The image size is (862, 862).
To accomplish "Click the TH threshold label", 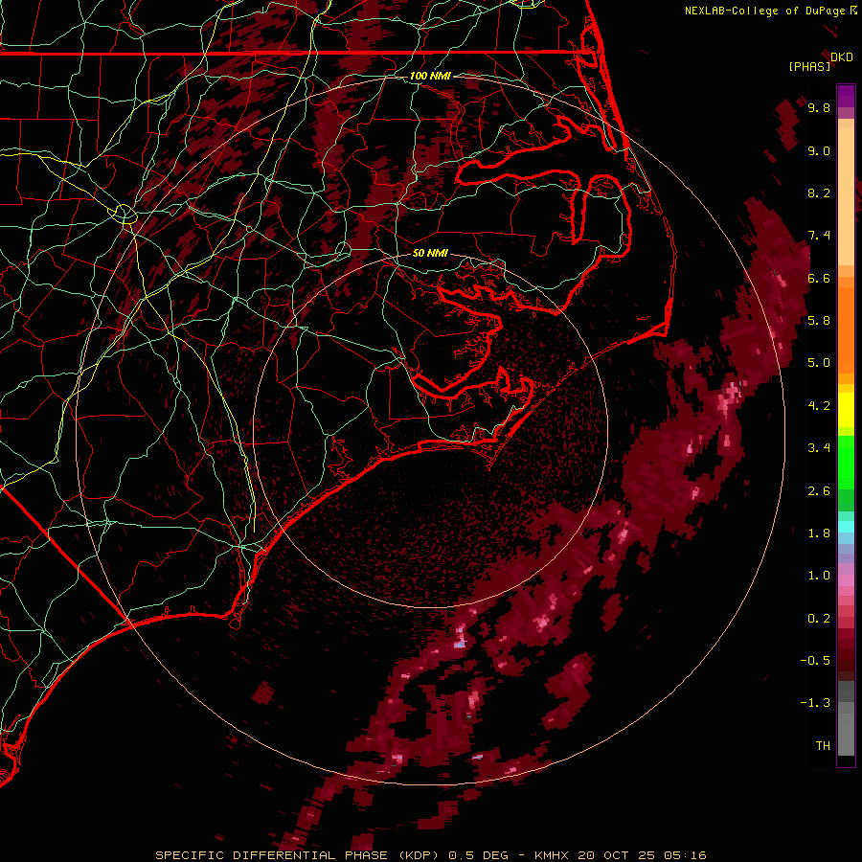I will pyautogui.click(x=823, y=746).
